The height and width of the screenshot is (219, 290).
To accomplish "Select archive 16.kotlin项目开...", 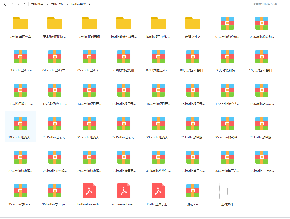I will pos(193,90).
